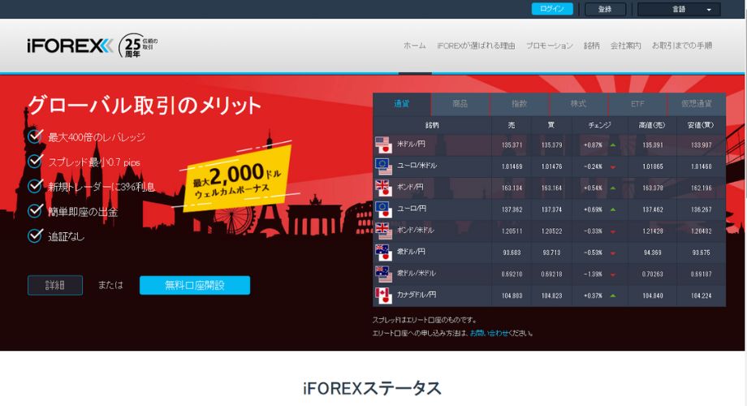
Task: Open 会社案内 menu item
Action: [625, 45]
